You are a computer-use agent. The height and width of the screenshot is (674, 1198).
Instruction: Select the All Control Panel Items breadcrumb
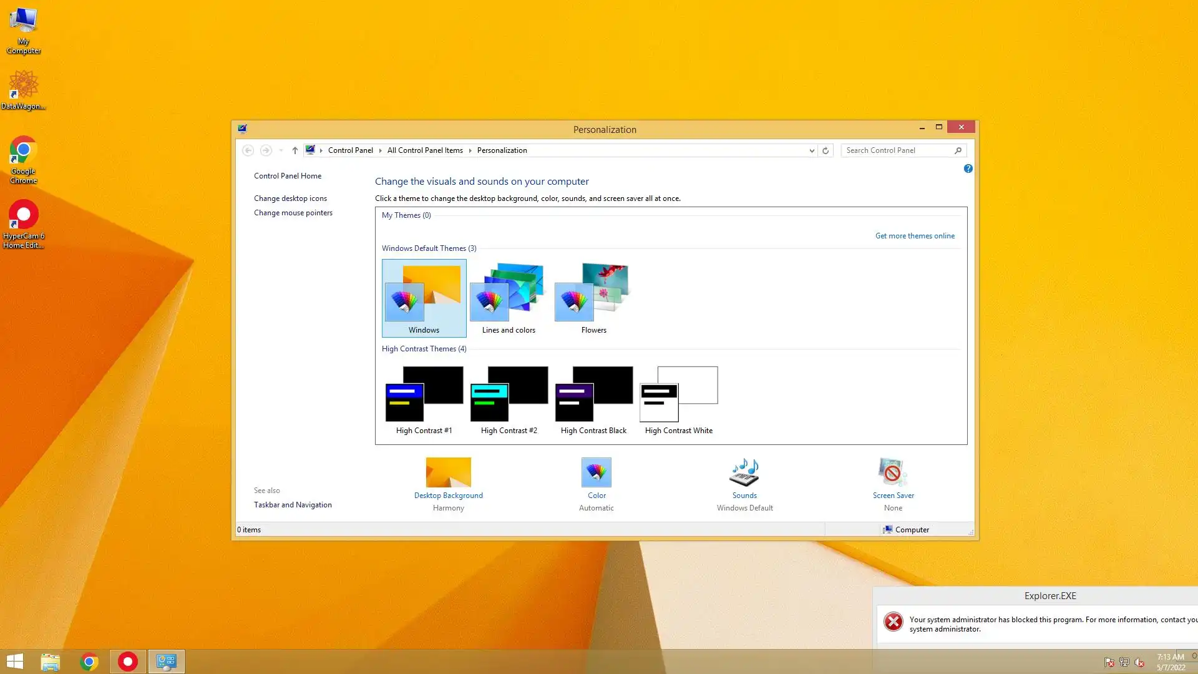point(425,150)
